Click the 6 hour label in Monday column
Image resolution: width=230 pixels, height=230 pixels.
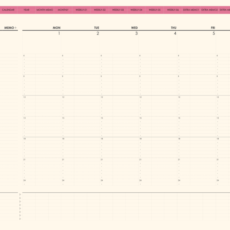tap(24, 55)
